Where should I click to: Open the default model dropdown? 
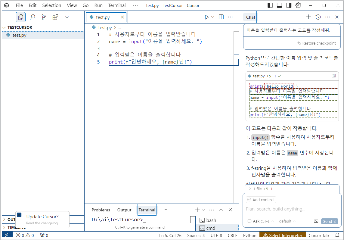(x=287, y=221)
